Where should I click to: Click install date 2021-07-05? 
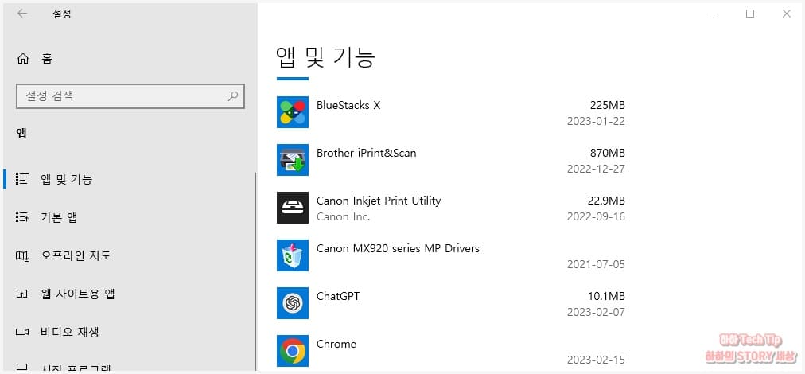(x=596, y=264)
